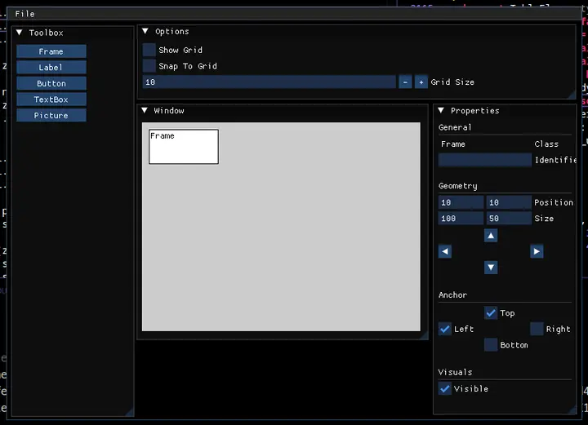The height and width of the screenshot is (425, 588).
Task: Decrease grid size with minus button
Action: [x=405, y=82]
